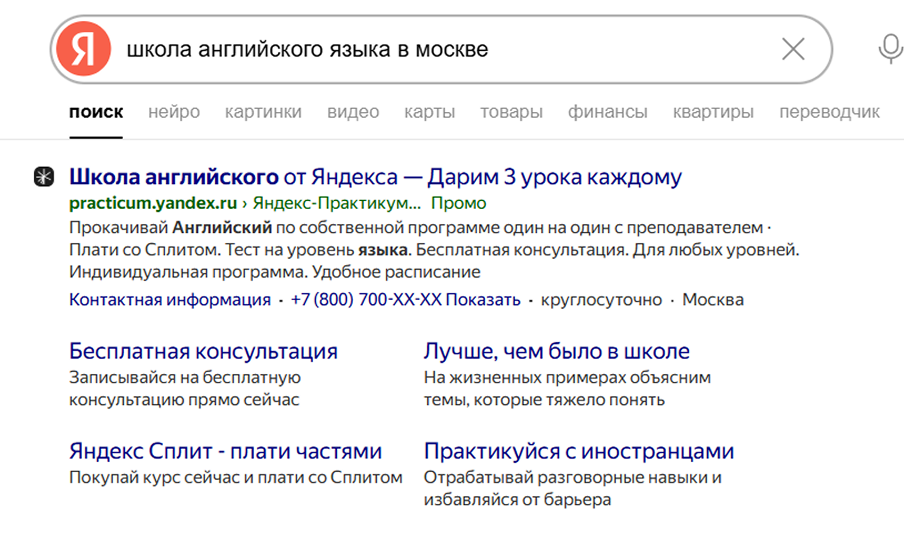Open the финансы tab
Screen dimensions: 904x533
click(607, 112)
